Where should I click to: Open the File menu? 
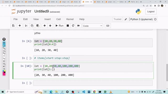point(15,19)
